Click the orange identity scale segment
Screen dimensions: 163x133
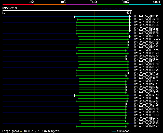(x=50, y=5)
